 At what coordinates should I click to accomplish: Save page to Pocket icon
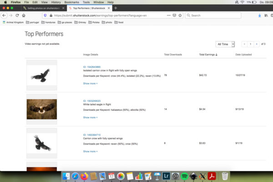click(x=174, y=15)
